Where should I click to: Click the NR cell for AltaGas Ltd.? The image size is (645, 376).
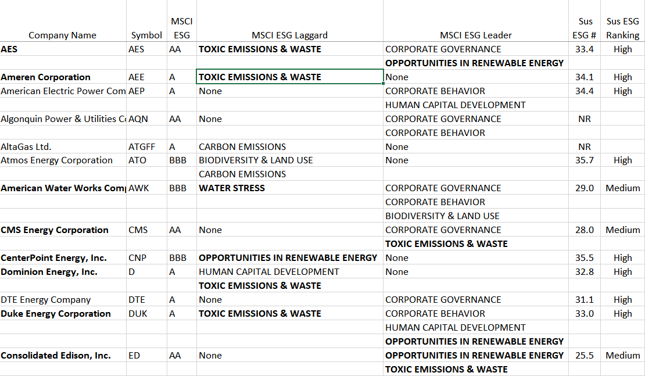click(584, 146)
